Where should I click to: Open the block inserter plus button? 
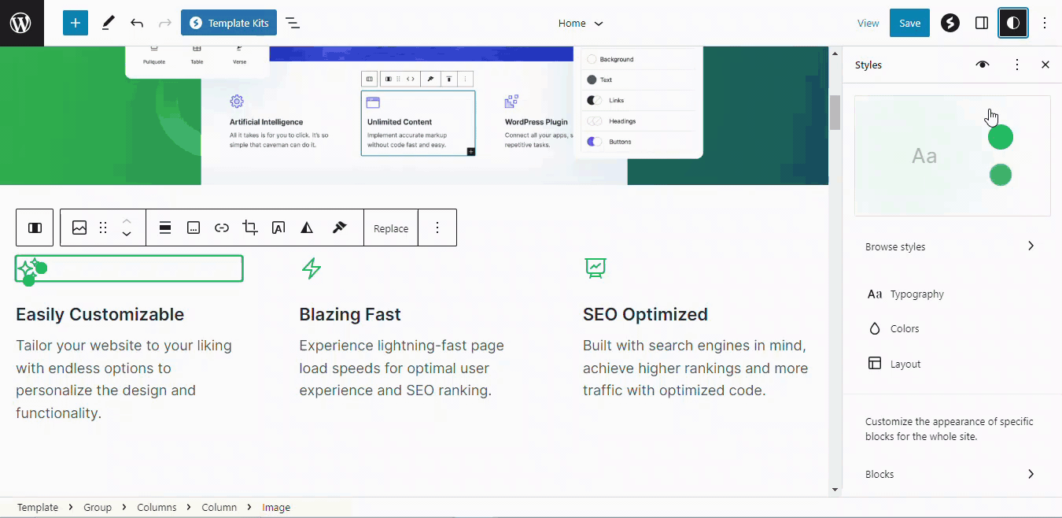(76, 23)
